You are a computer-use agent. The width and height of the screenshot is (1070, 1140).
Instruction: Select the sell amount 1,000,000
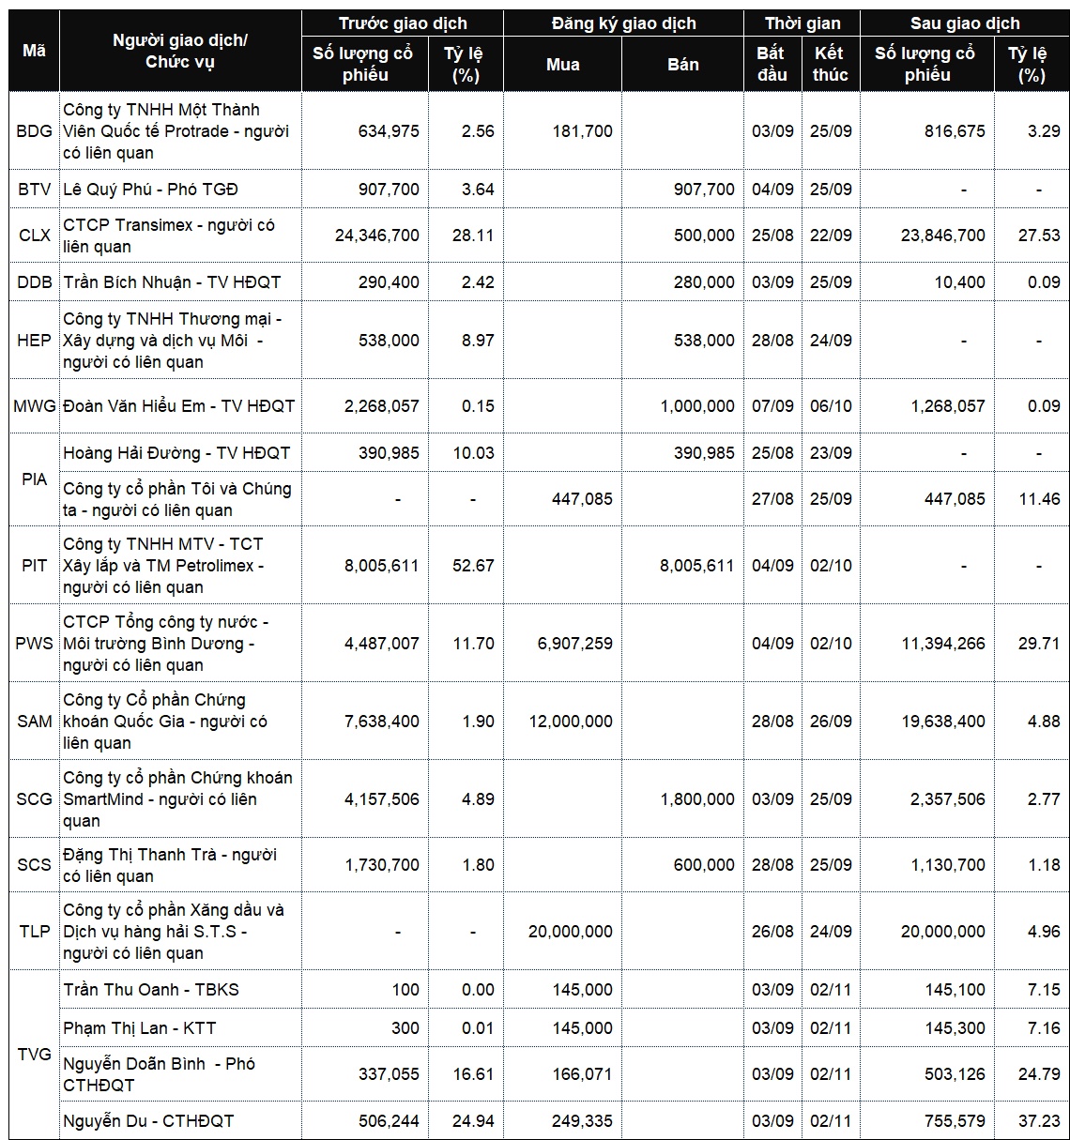(x=697, y=406)
